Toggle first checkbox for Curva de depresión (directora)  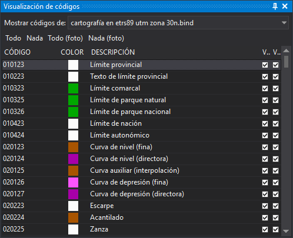265,194
